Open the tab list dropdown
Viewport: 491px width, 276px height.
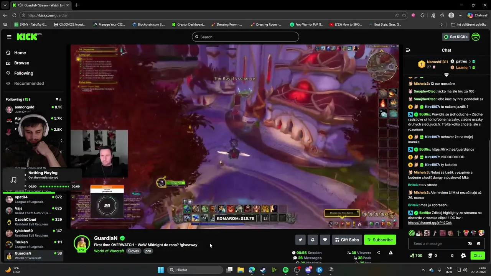pos(5,5)
